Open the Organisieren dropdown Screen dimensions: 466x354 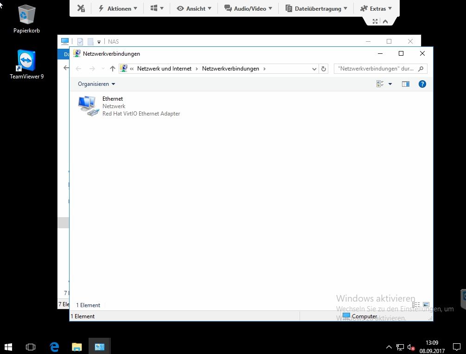(x=96, y=84)
